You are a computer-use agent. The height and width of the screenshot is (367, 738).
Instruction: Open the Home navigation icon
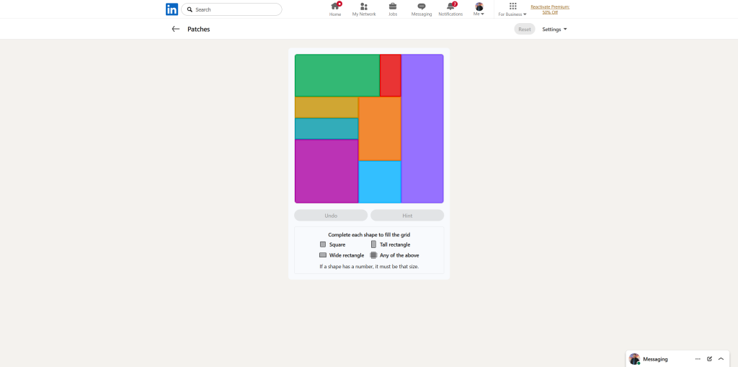(335, 6)
